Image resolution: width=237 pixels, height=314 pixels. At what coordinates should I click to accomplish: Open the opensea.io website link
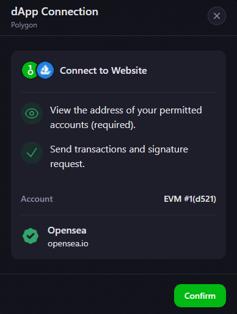coord(68,243)
